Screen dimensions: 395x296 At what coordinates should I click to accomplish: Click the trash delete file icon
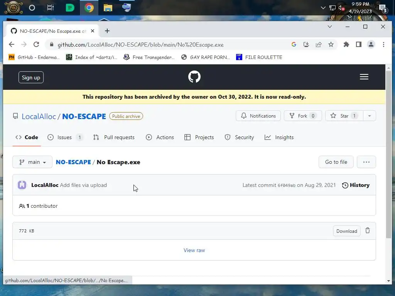click(368, 230)
